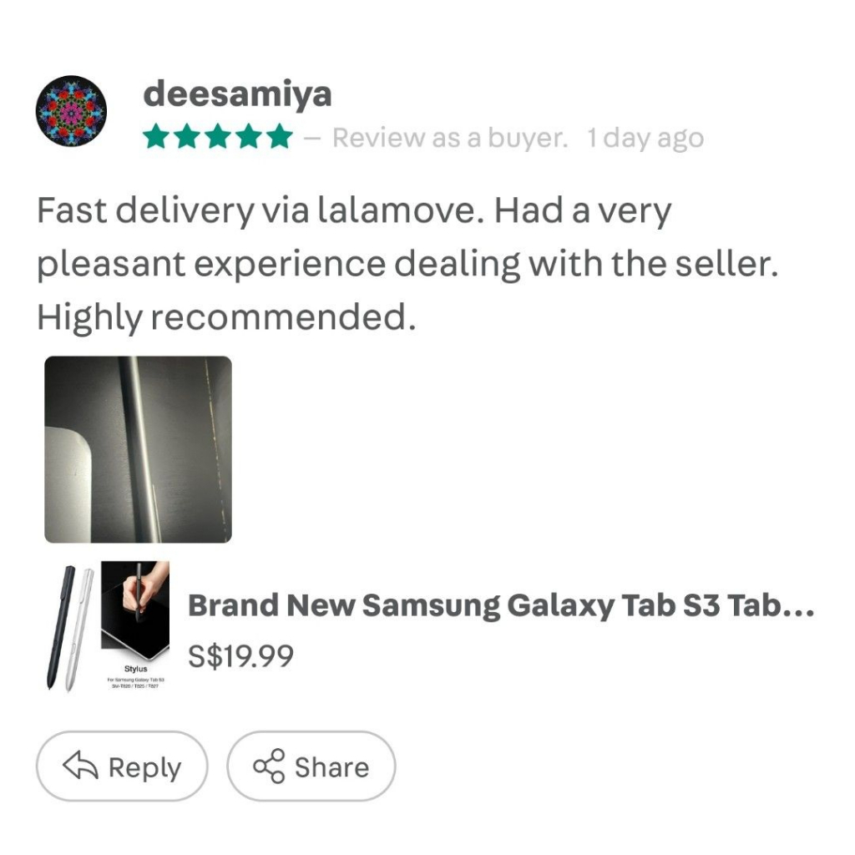Open deesamiya's kaleidoscope profile avatar

click(71, 111)
